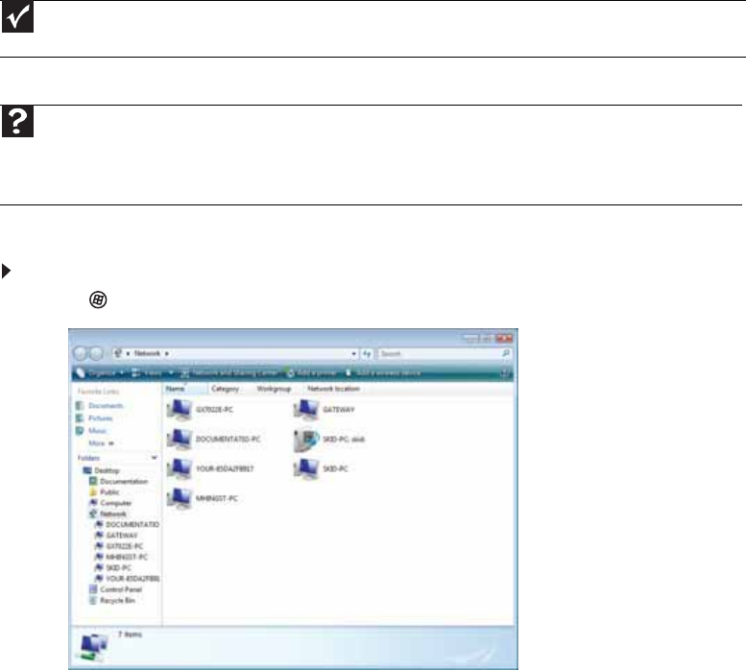Click Add a wireless device button
Image resolution: width=746 pixels, height=670 pixels.
click(383, 373)
